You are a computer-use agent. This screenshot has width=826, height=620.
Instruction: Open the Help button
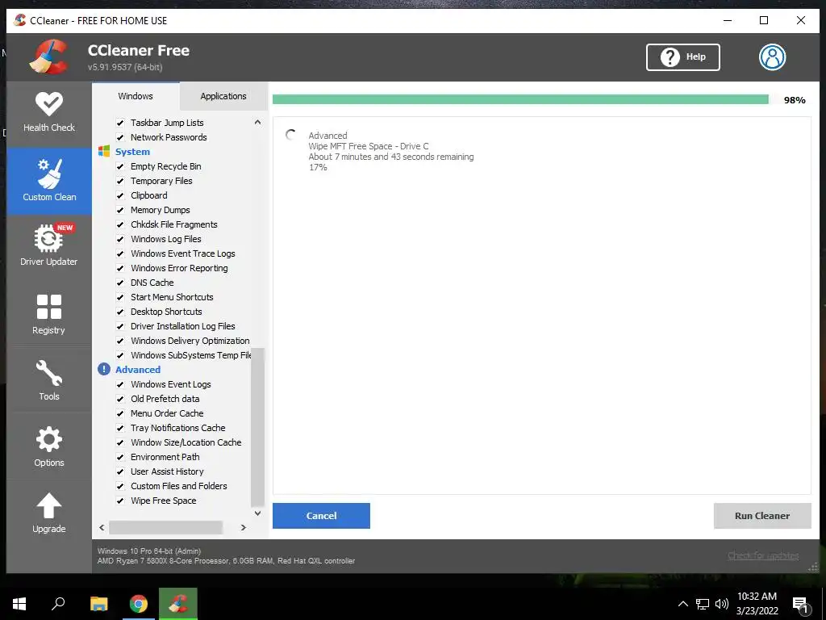(683, 57)
